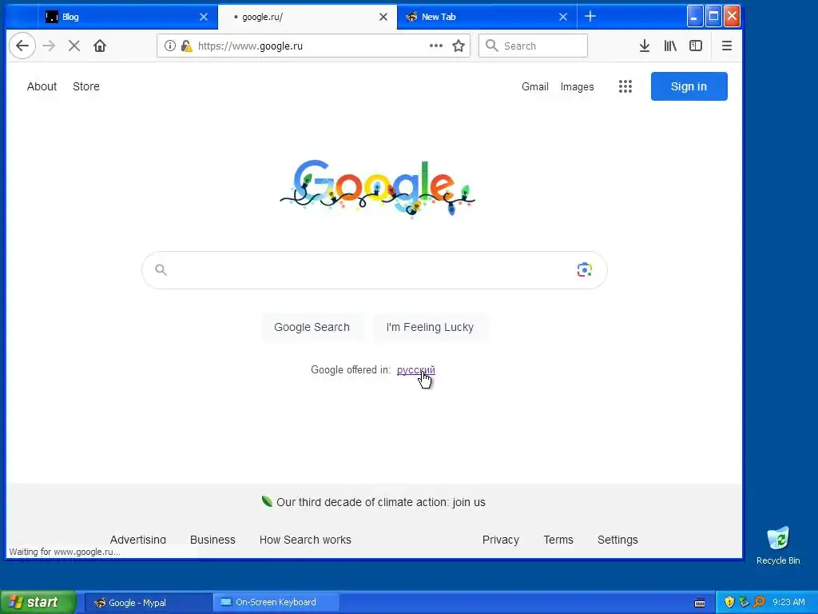Open the browser home page icon
818x614 pixels.
pyautogui.click(x=100, y=46)
